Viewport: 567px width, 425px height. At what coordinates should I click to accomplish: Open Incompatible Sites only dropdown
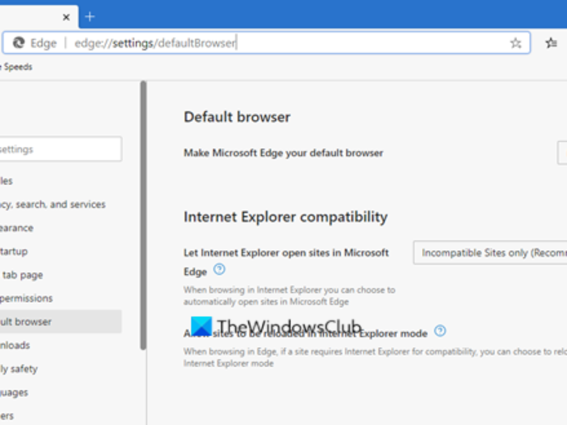pyautogui.click(x=490, y=253)
